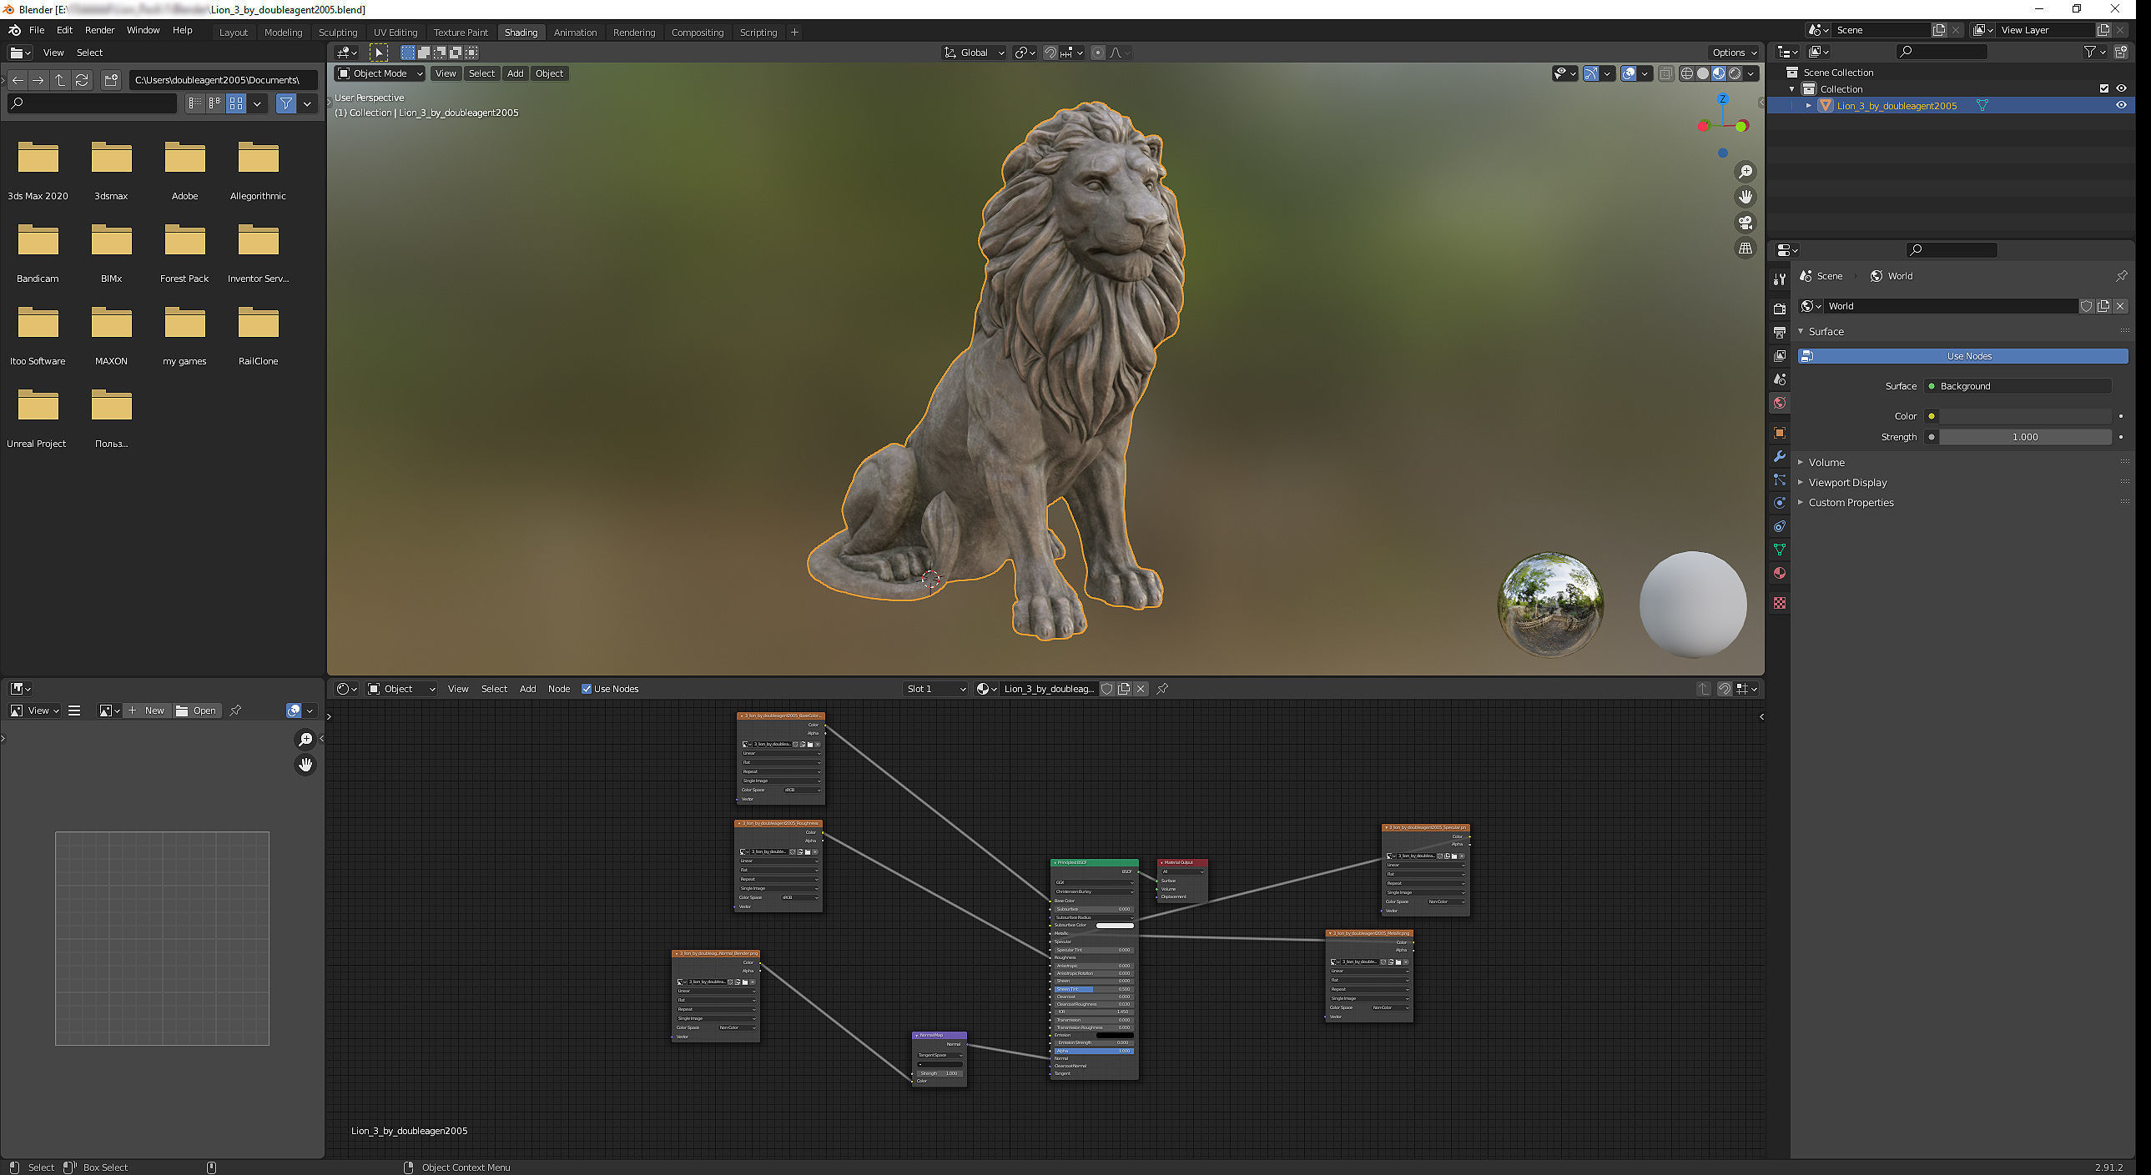
Task: Uncheck Use Nodes in the shader editor
Action: (587, 690)
